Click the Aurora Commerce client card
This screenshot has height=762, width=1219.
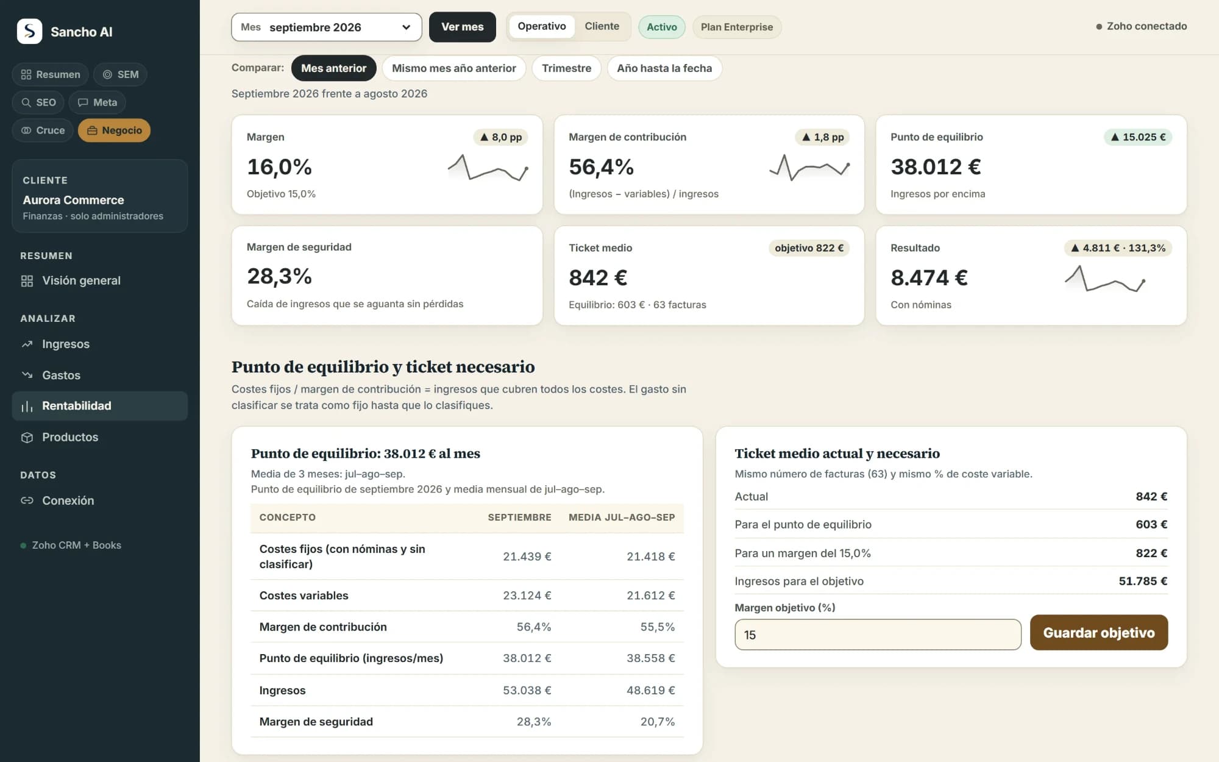(100, 196)
